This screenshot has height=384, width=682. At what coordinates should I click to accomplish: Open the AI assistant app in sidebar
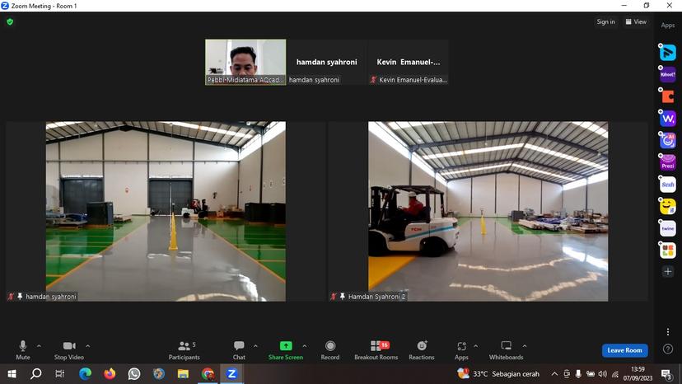pos(668,140)
